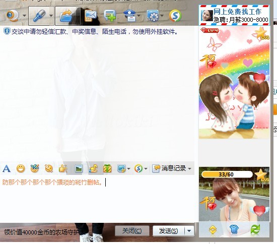Click 33/60 progress bar

227,174
